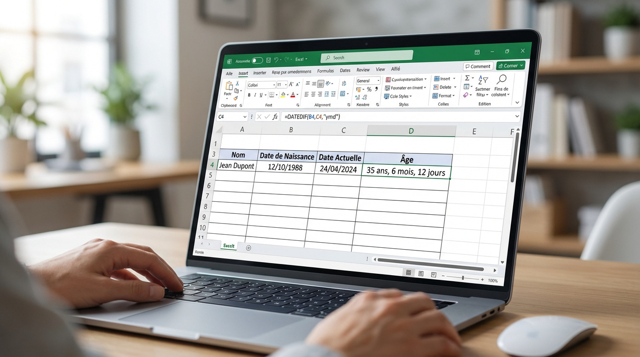Viewport: 640px width, 357px height.
Task: Click the sort and filter funnel icon
Action: tap(483, 80)
